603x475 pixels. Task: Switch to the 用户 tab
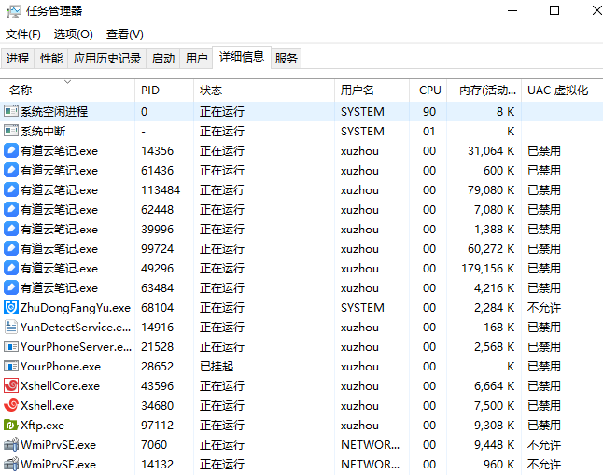coord(196,59)
